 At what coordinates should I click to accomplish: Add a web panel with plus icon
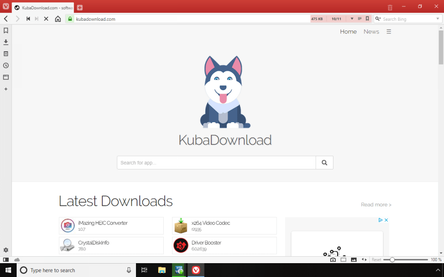pos(6,89)
